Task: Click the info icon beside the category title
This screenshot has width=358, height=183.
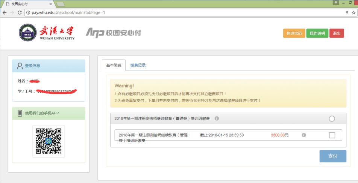Action: [217, 118]
